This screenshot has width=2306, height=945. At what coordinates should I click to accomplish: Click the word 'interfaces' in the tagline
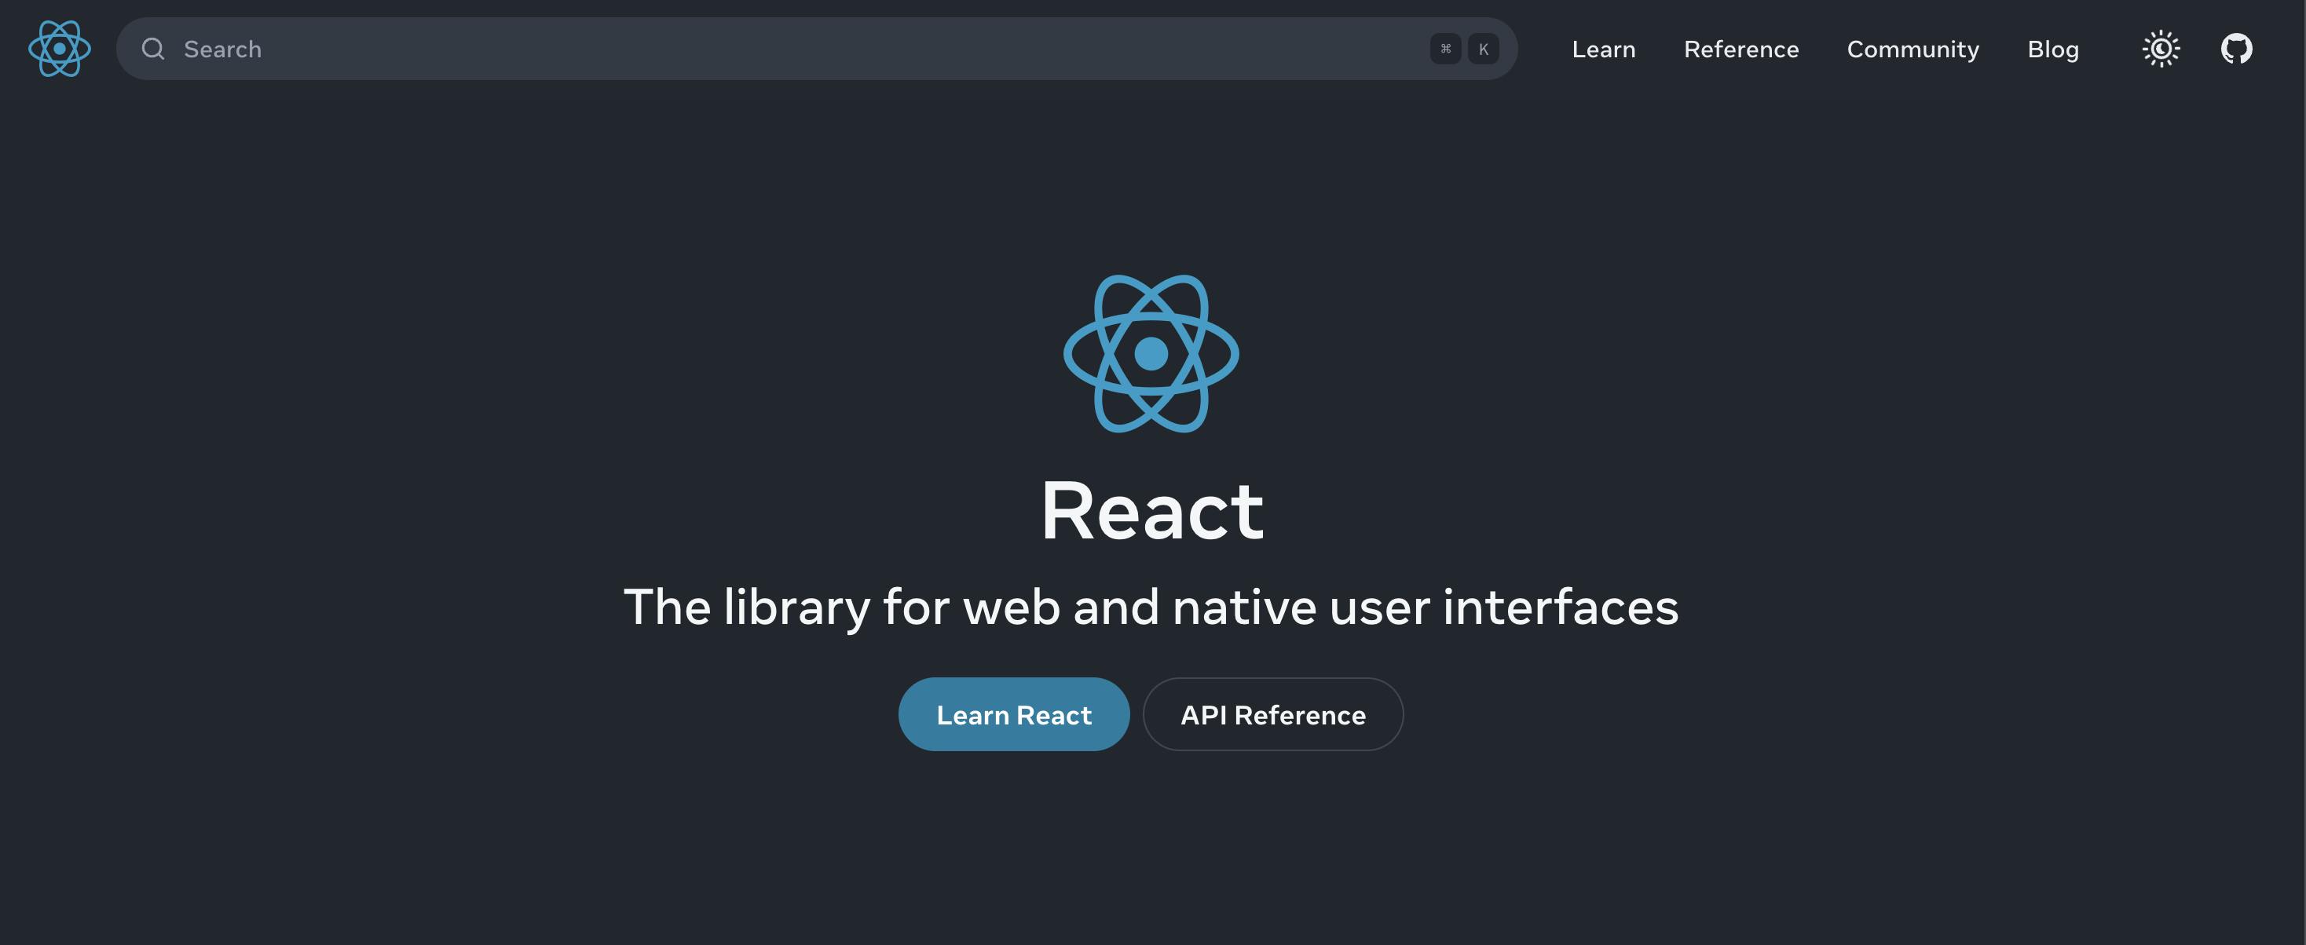point(1561,607)
